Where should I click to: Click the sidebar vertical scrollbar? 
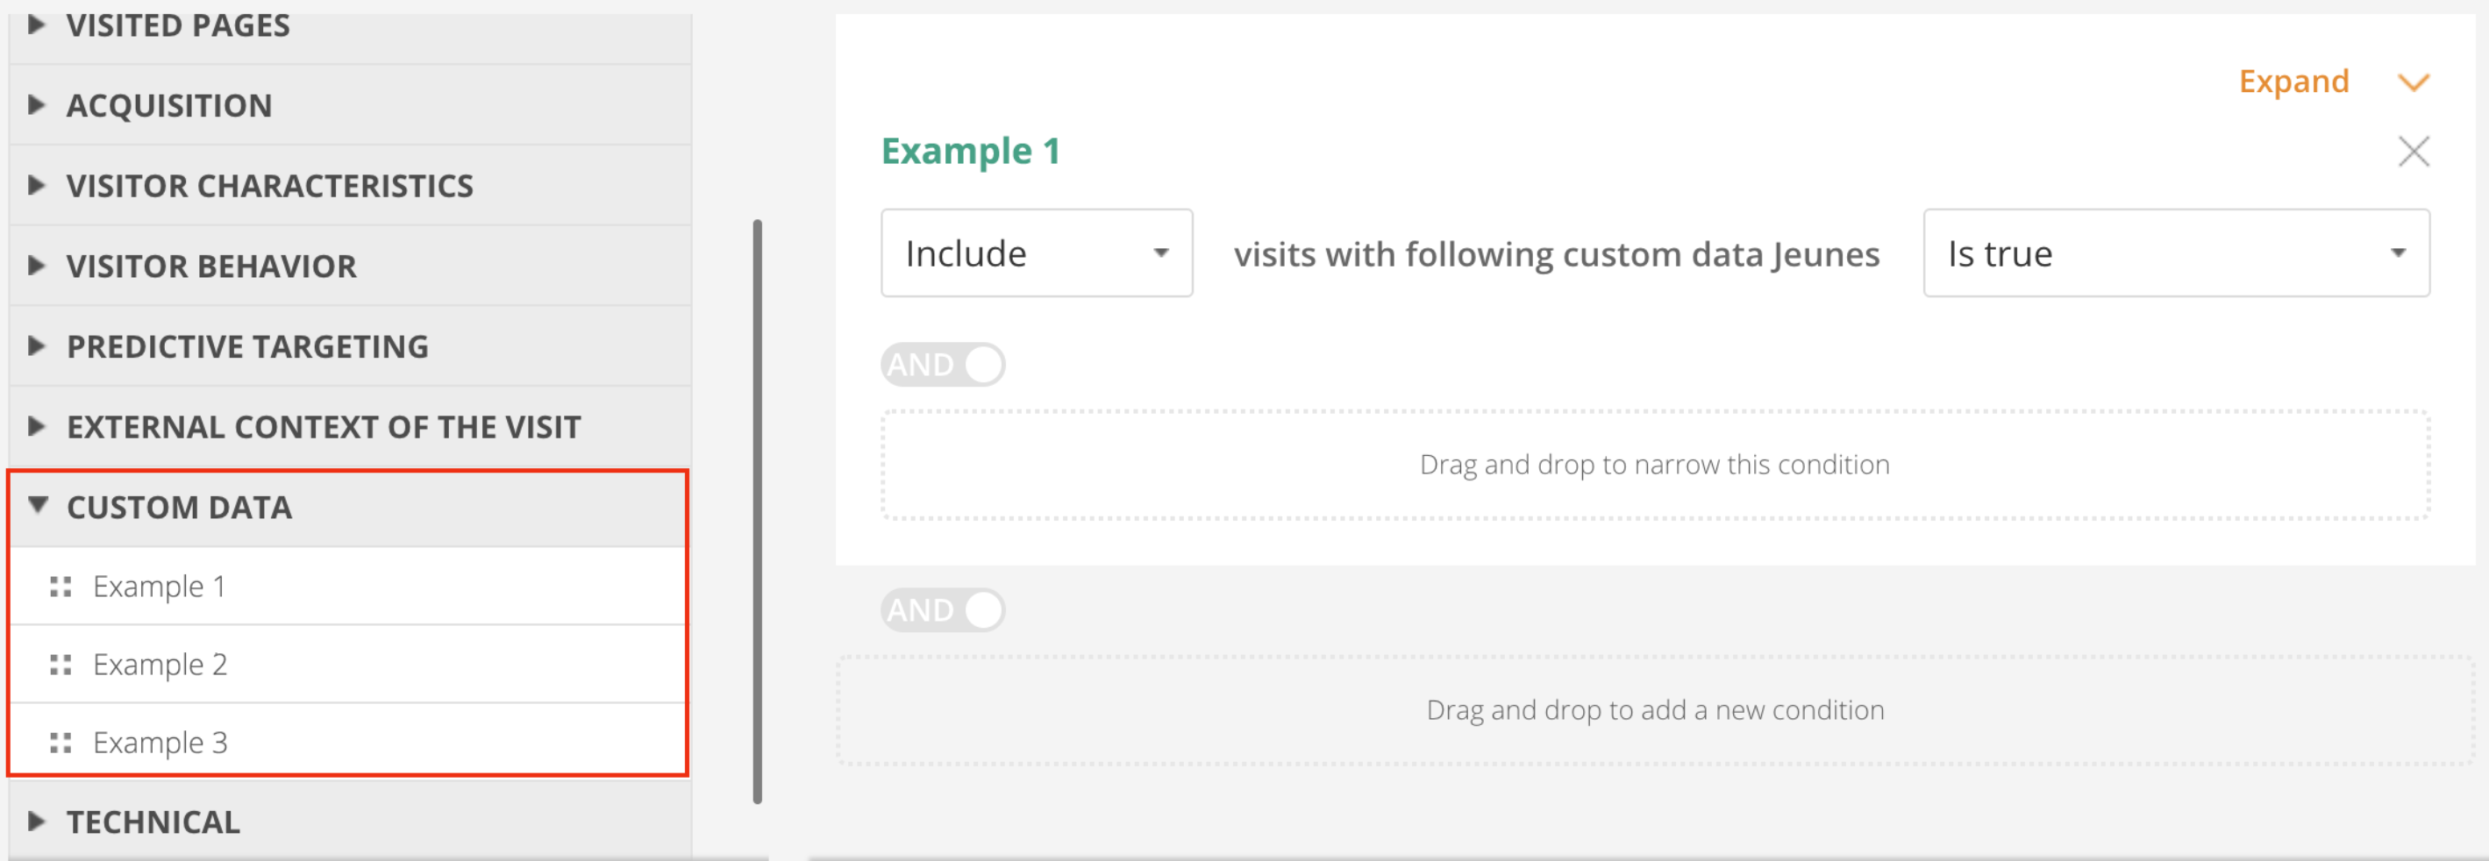click(x=758, y=511)
